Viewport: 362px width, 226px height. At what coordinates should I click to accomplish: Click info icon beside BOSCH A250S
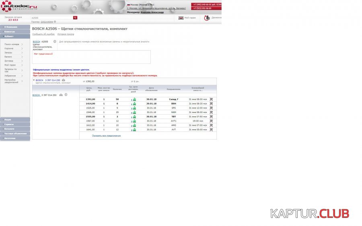point(55,41)
